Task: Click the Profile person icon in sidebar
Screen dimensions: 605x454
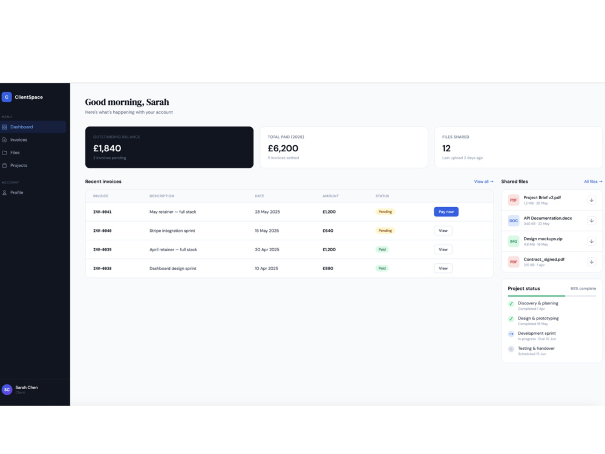Action: click(x=5, y=192)
